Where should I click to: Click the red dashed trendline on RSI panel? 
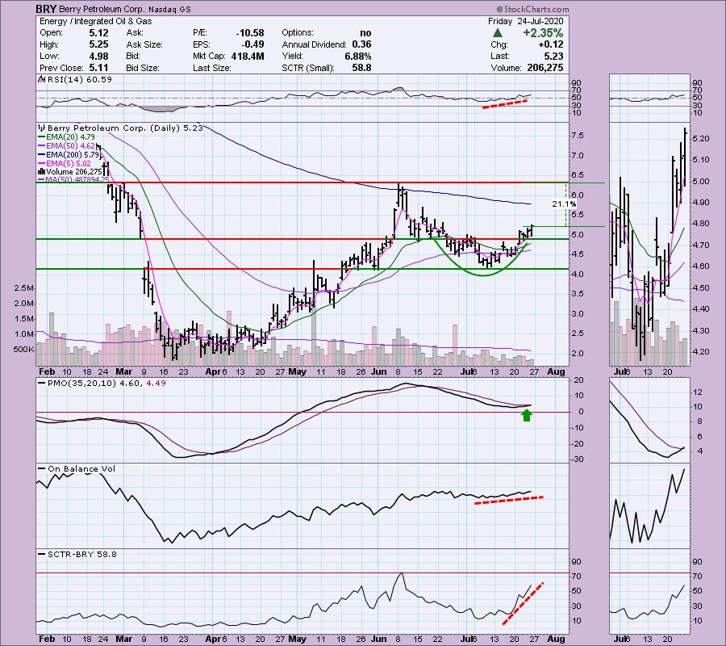pos(506,103)
